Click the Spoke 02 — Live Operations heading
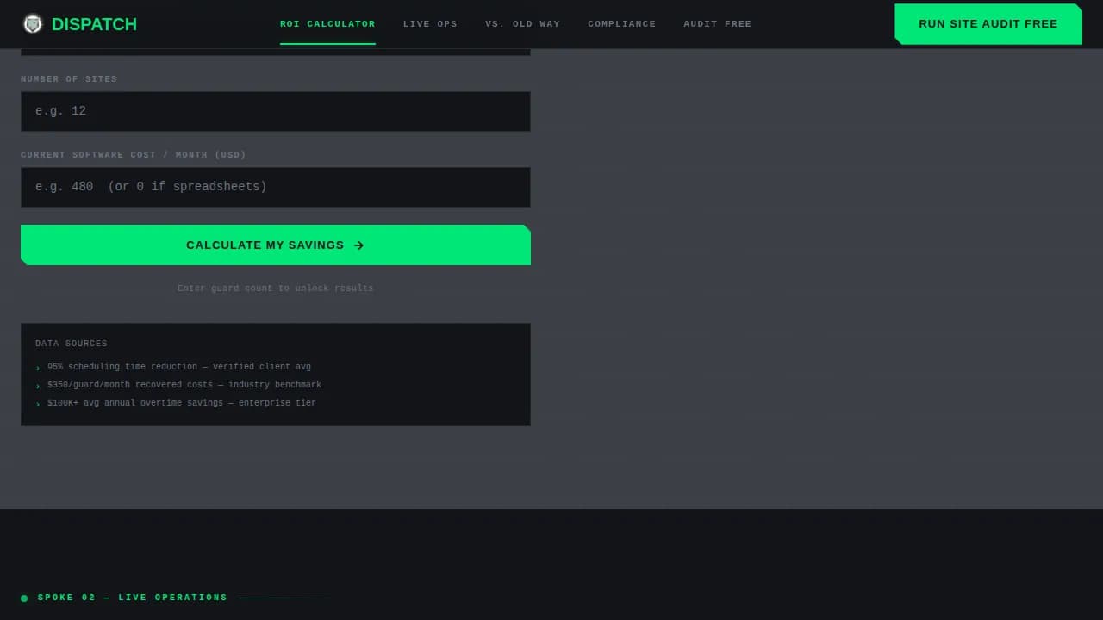Image resolution: width=1103 pixels, height=620 pixels. point(133,598)
